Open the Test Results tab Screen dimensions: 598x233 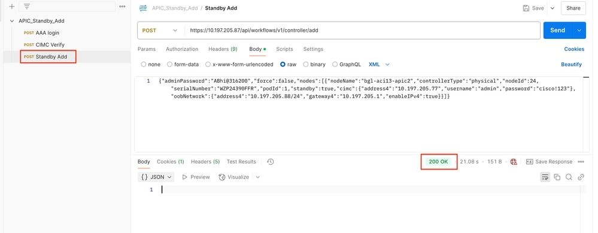pos(241,162)
